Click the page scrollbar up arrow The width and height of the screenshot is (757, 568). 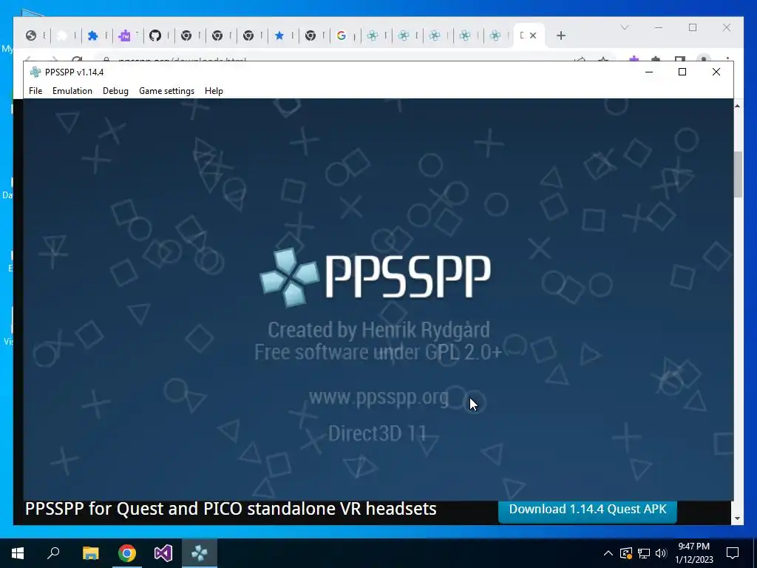click(x=737, y=105)
